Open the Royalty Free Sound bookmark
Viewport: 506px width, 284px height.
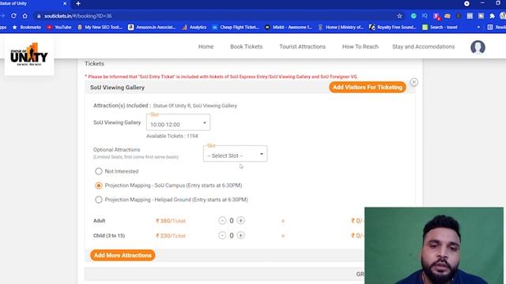tap(393, 28)
